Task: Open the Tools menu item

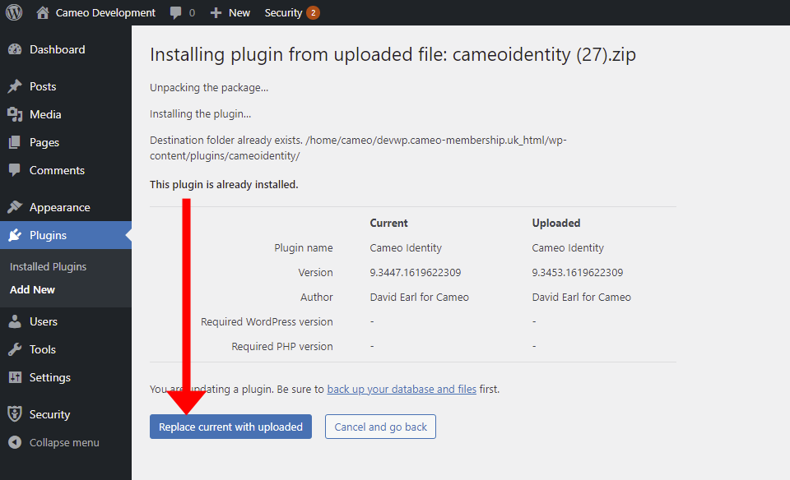Action: coord(42,349)
